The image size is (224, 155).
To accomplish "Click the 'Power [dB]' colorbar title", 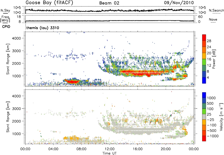I will [214, 59].
